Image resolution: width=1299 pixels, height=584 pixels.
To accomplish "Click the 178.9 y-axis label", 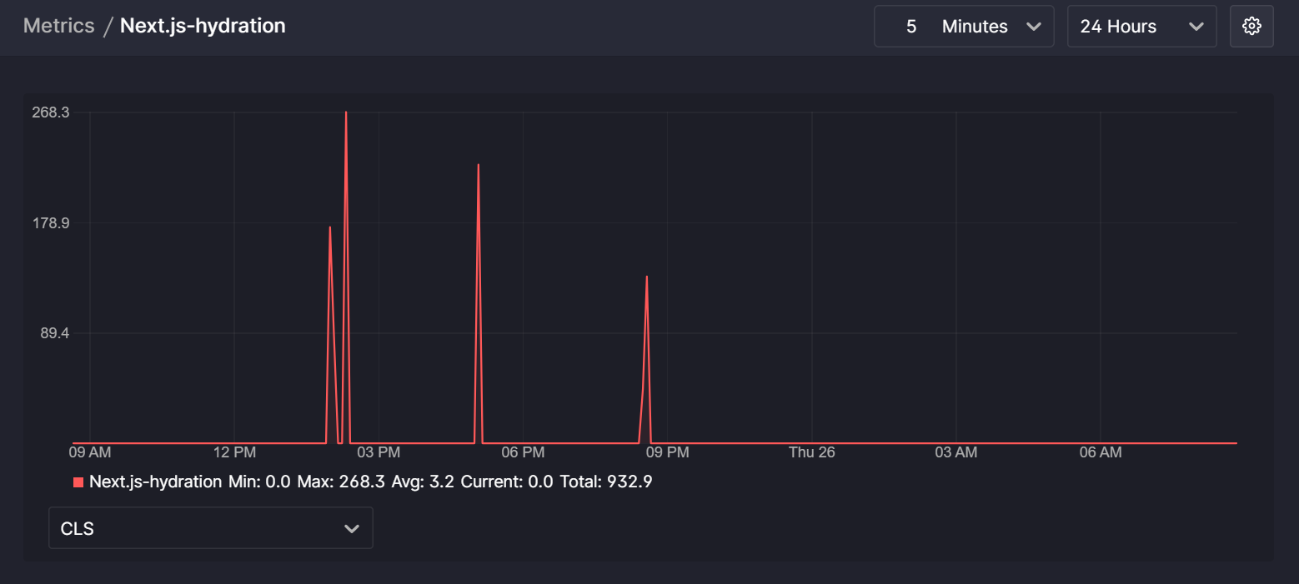I will coord(51,222).
